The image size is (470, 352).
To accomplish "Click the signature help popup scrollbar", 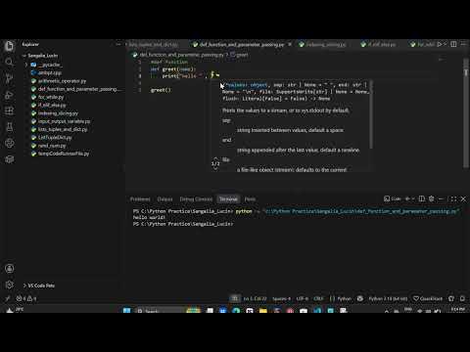I will tap(371, 114).
